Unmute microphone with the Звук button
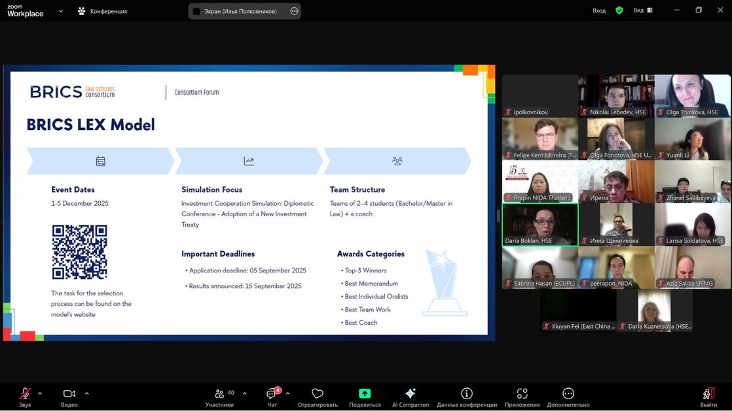The height and width of the screenshot is (411, 732). [x=26, y=397]
